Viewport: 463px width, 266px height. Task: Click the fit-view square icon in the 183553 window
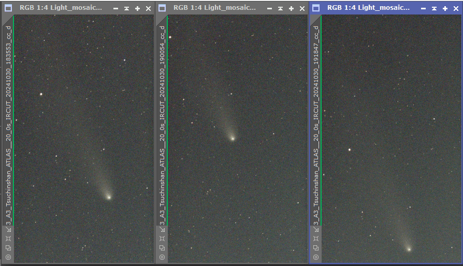click(x=8, y=239)
